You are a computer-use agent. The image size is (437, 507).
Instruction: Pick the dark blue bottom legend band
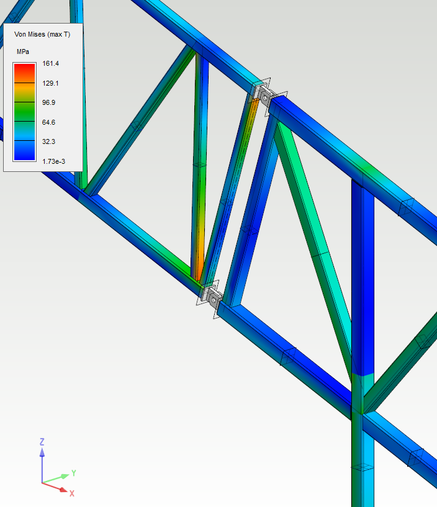point(25,151)
